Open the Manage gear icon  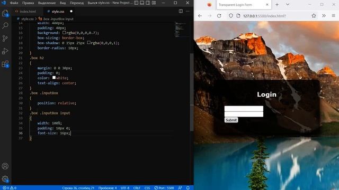point(5,178)
